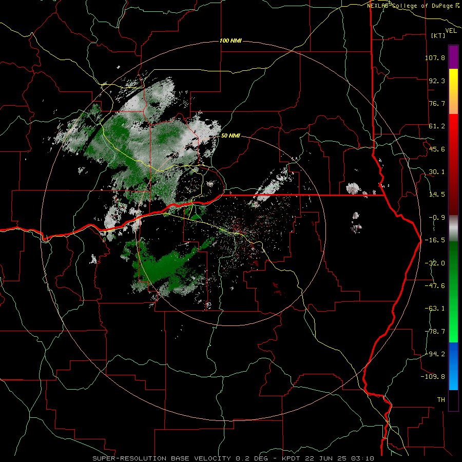Click the -78.7 velocity scale value
This screenshot has width=462, height=462.
point(435,332)
